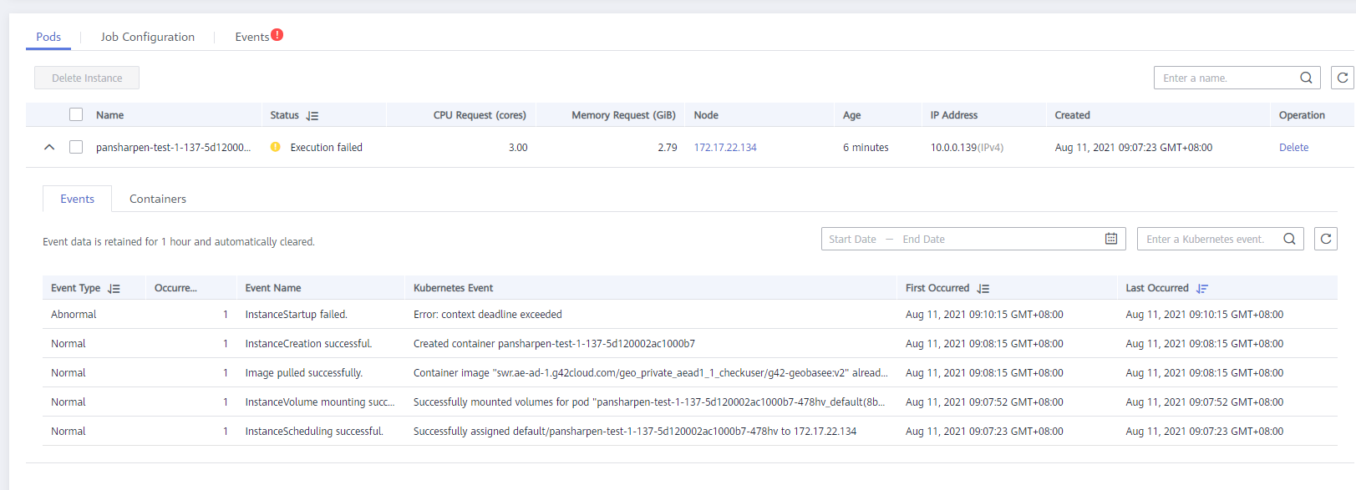Viewport: 1356px width, 490px height.
Task: Click the Kubernetes event search icon
Action: [1289, 239]
